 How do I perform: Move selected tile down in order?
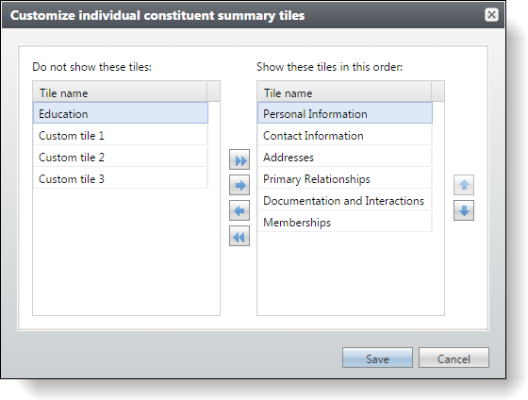coord(464,210)
